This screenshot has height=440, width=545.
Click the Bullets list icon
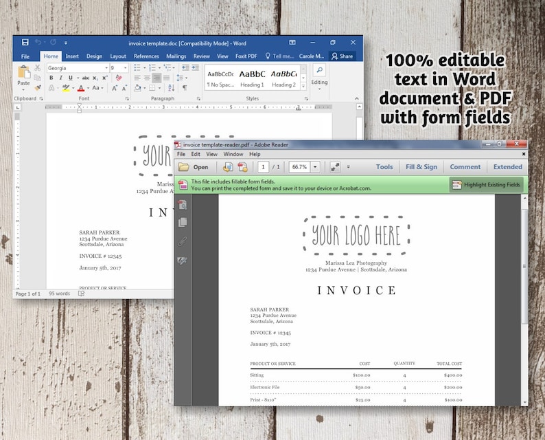[x=137, y=67]
